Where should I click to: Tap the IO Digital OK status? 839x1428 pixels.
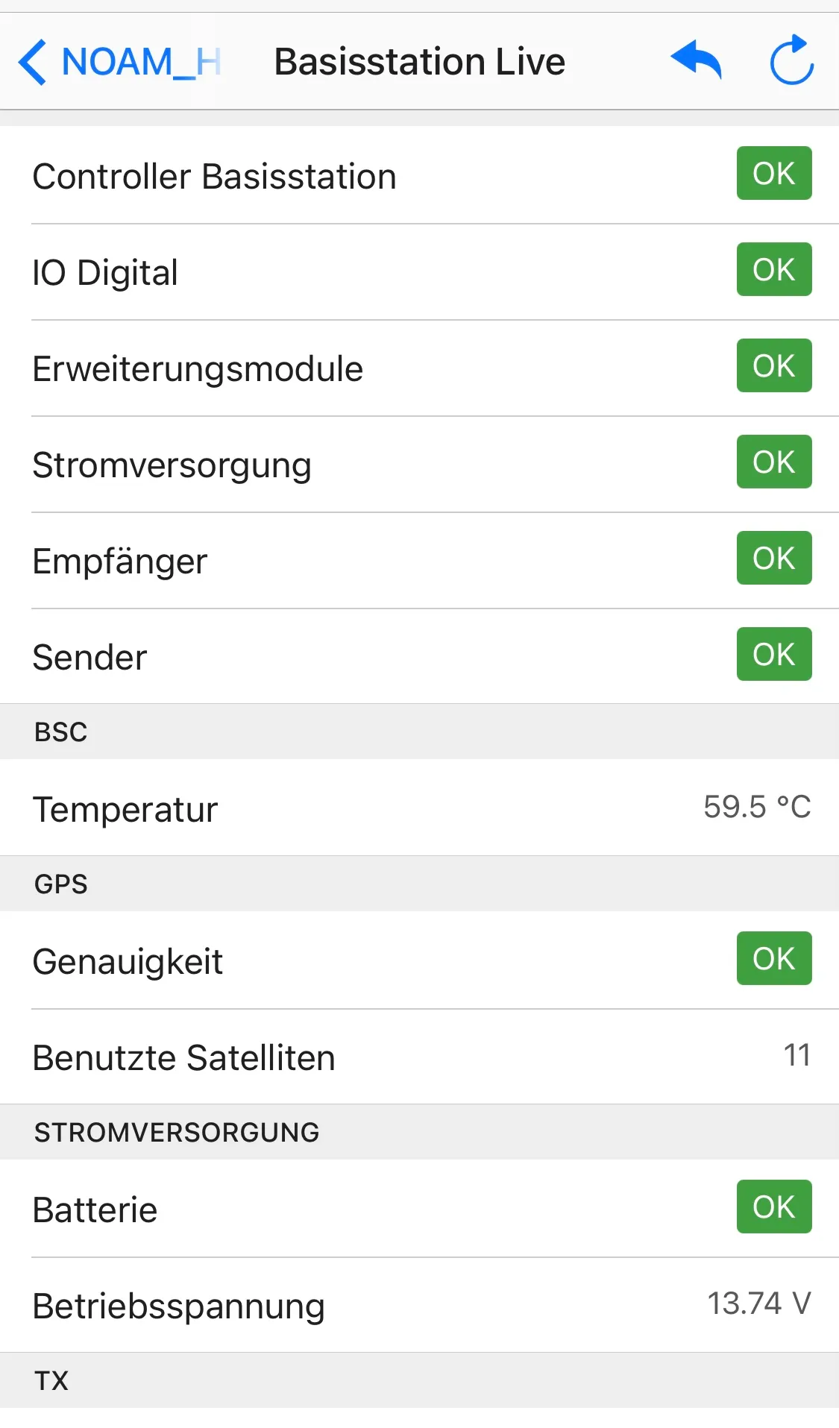773,270
